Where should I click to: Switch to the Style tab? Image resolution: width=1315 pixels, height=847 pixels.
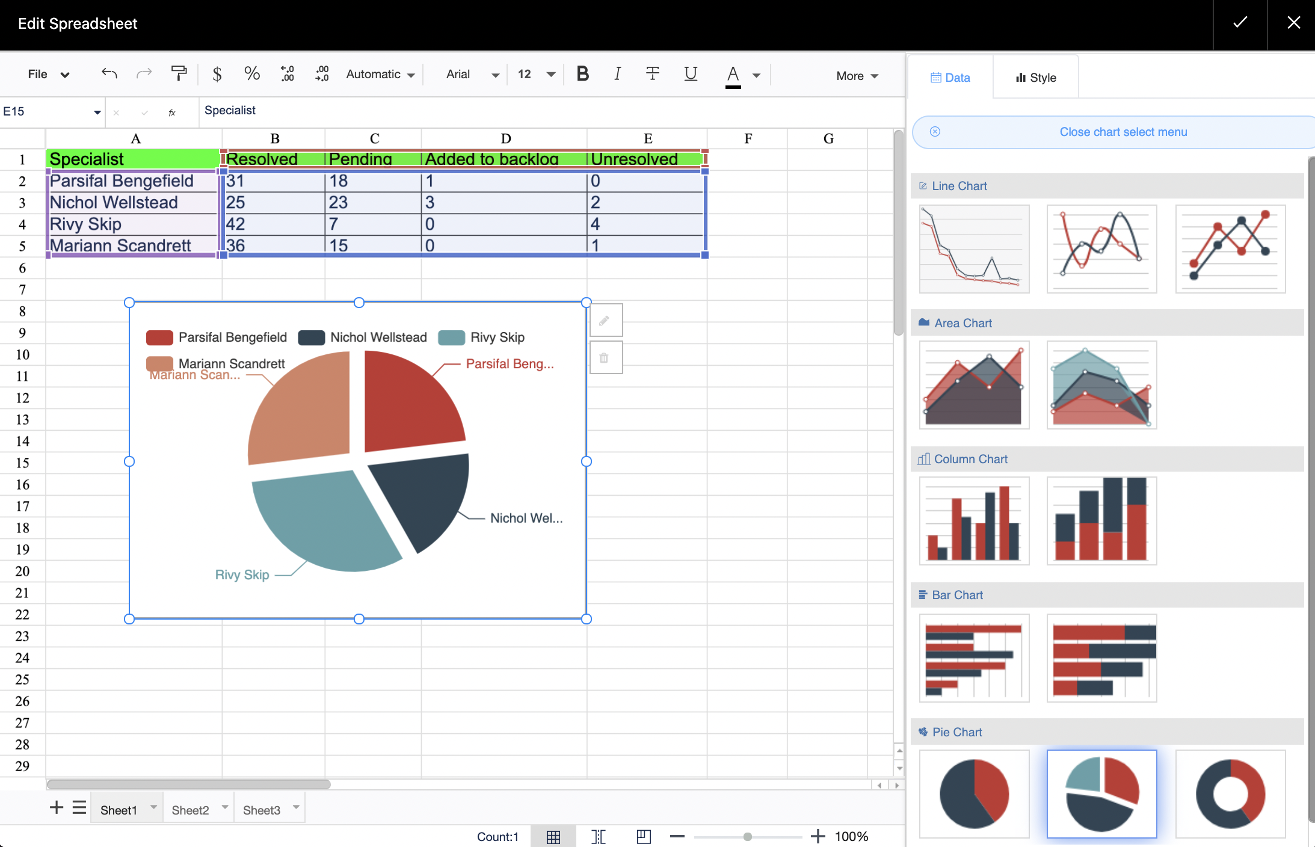tap(1035, 78)
